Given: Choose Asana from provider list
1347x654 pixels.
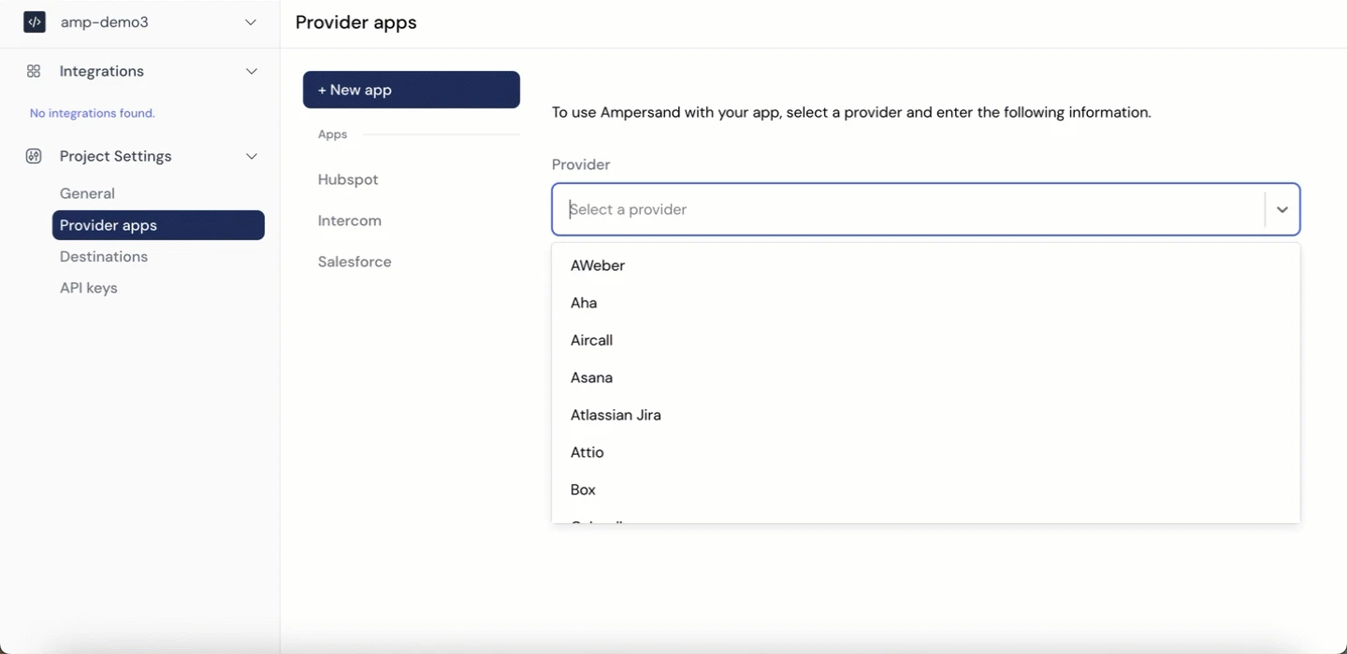Looking at the screenshot, I should point(926,377).
